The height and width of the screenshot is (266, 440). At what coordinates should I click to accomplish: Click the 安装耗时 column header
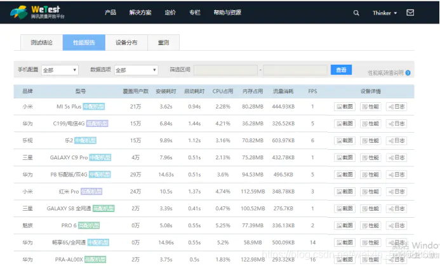coord(166,91)
